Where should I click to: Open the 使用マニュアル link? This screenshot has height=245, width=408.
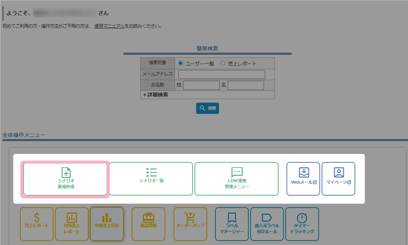point(109,26)
